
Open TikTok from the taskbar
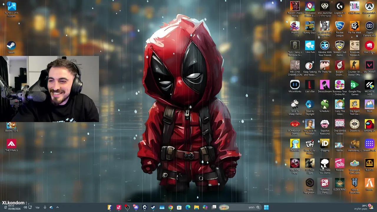point(119,207)
